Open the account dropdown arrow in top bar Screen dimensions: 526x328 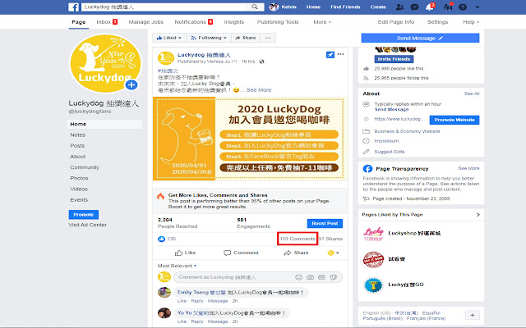[478, 7]
